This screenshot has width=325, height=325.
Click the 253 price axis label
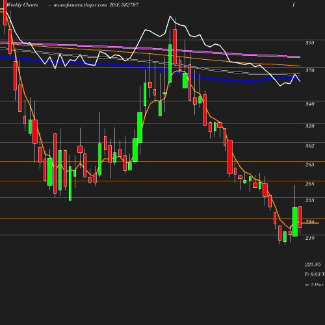[310, 200]
